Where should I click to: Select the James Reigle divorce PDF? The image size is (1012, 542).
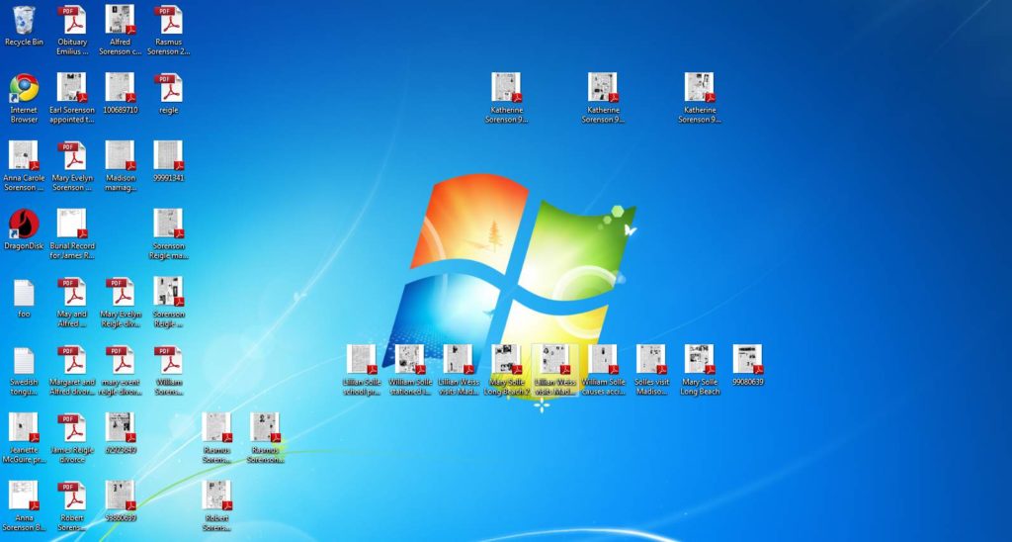pyautogui.click(x=72, y=428)
